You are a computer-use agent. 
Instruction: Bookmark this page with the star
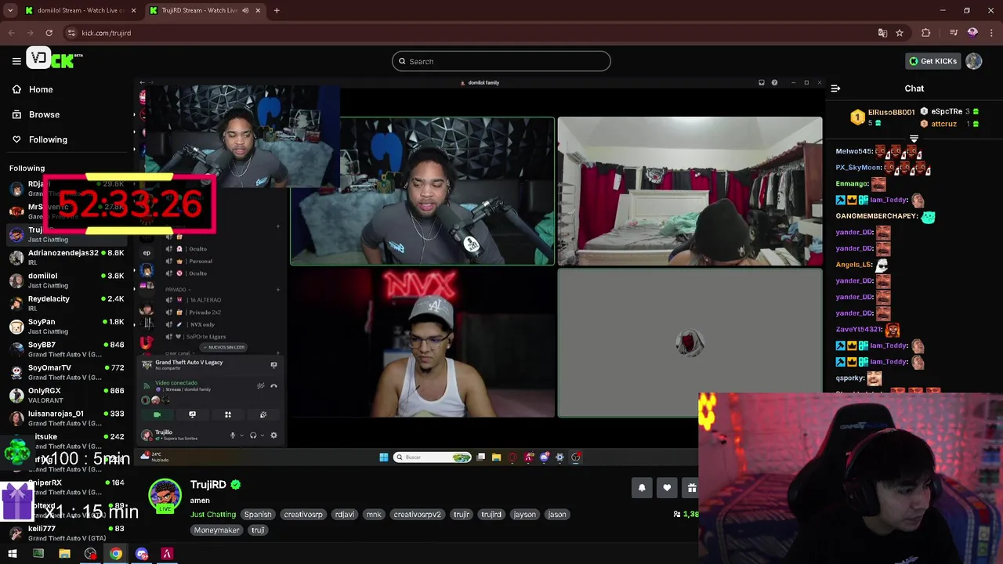tap(900, 33)
